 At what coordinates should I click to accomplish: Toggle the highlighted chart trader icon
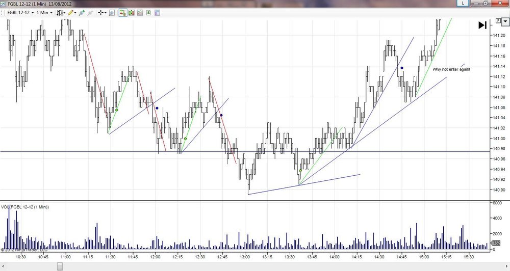pyautogui.click(x=122, y=13)
